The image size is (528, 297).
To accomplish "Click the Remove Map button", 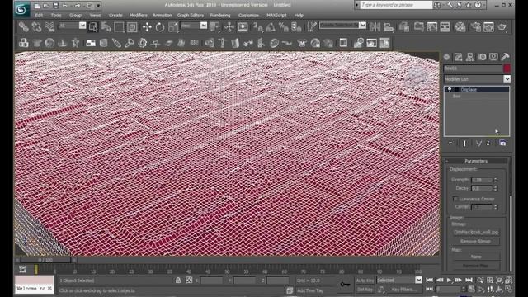I will click(x=475, y=266).
